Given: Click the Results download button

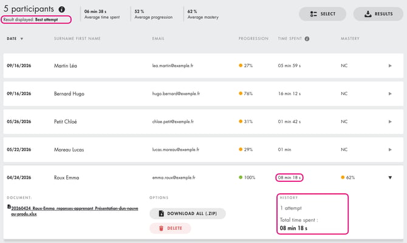Looking at the screenshot, I should (x=378, y=14).
